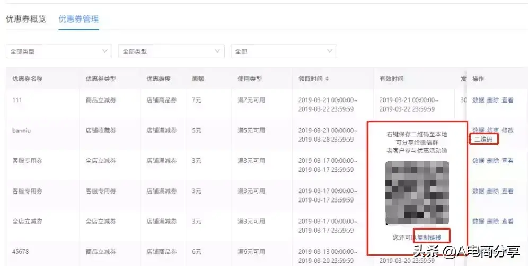Click the popup text 右键保存二维码至本地
This screenshot has width=528, height=266.
tap(417, 134)
